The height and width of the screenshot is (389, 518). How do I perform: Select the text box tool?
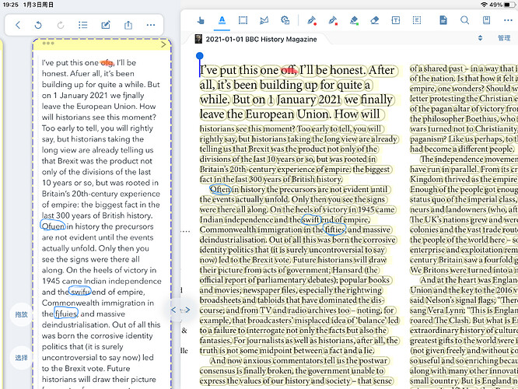(x=395, y=20)
